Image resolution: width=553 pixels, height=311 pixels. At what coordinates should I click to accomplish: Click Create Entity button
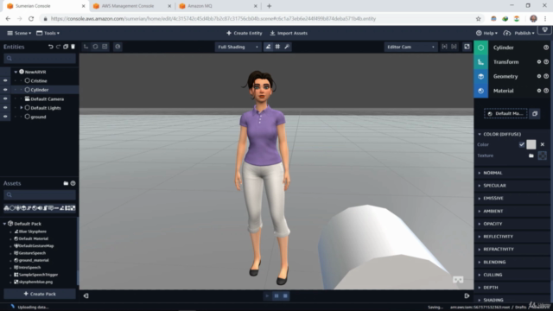pos(244,33)
